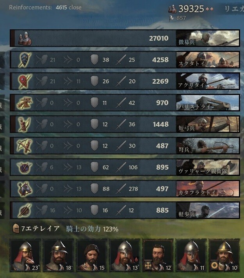Click the Skoutatoi shield-and-spear regiment icon
The width and height of the screenshot is (244, 278).
point(25,60)
